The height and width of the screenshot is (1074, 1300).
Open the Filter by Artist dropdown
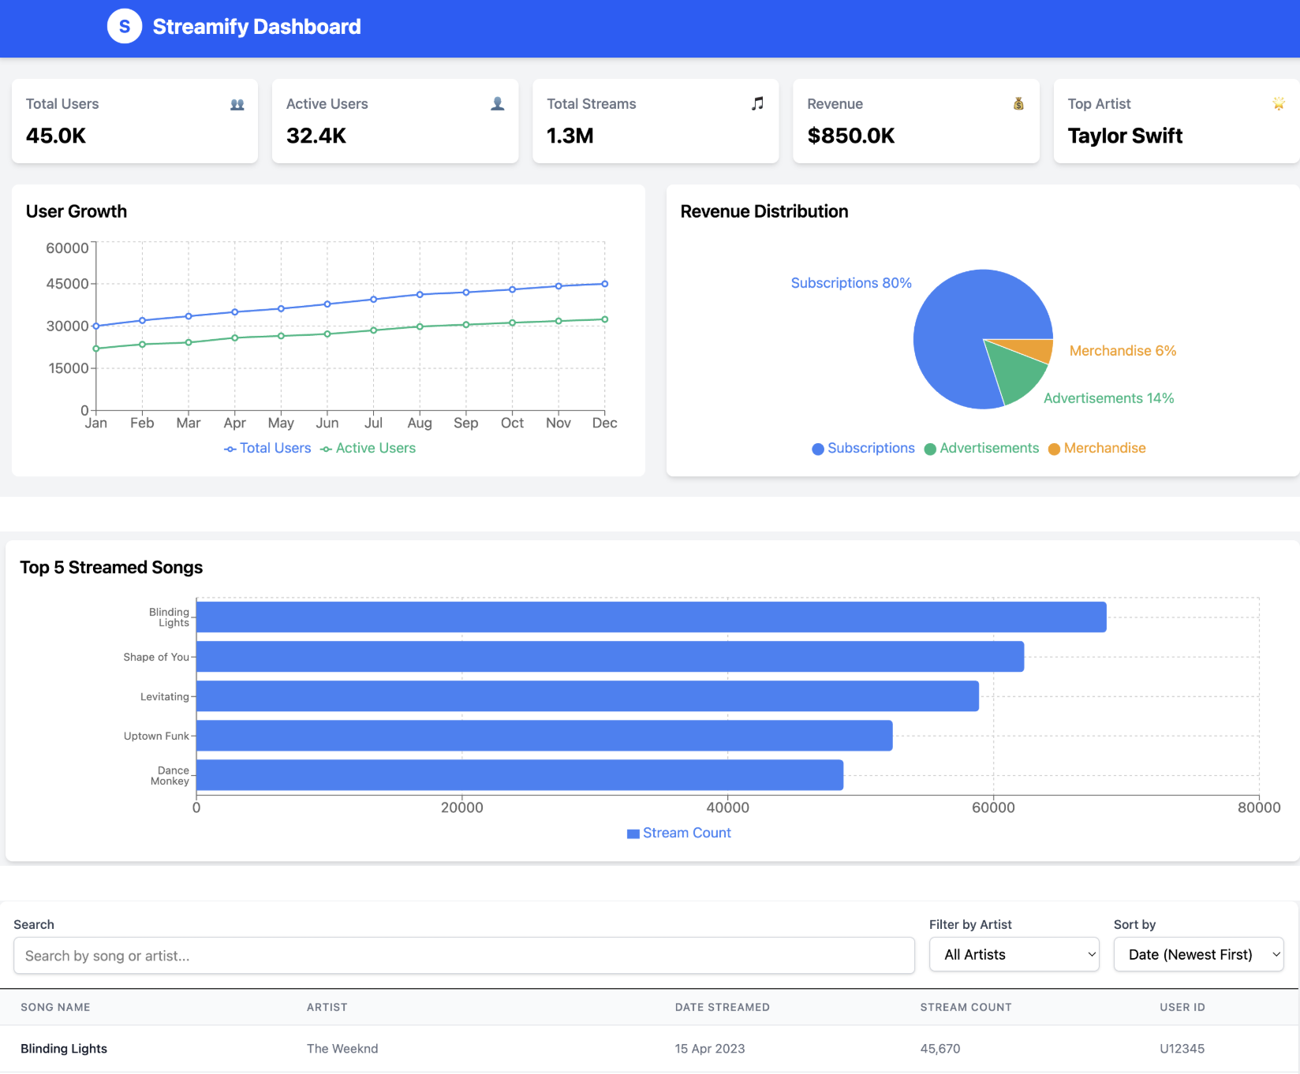[1014, 954]
